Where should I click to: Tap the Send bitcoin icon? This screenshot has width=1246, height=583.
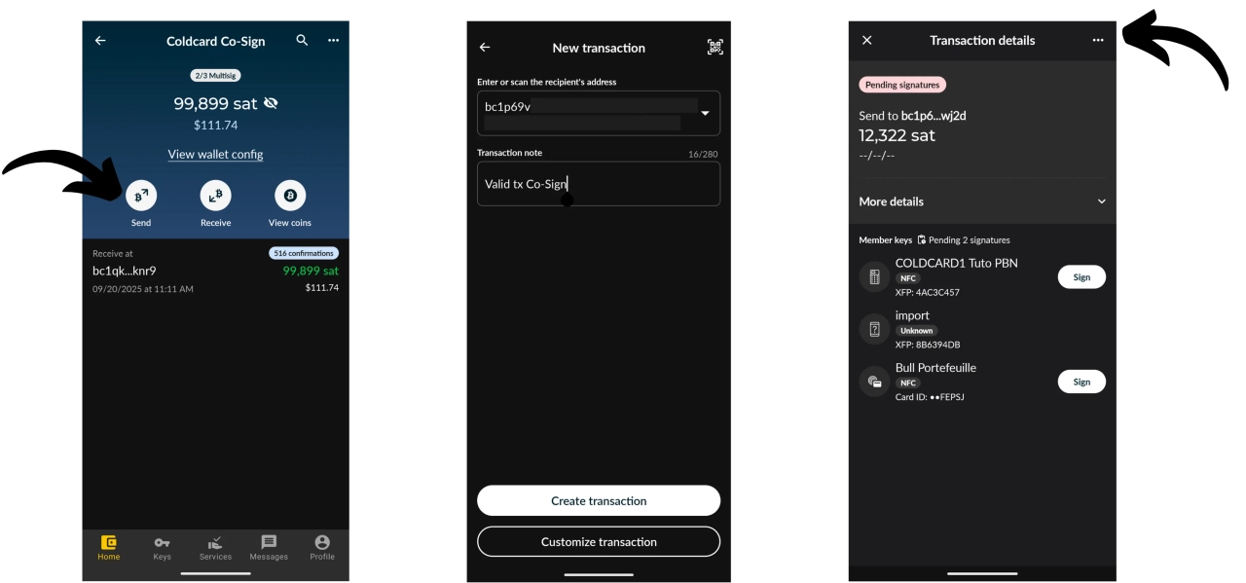pyautogui.click(x=141, y=196)
